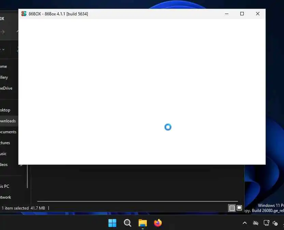
Task: Switch File Explorer to large icons view
Action: pyautogui.click(x=239, y=208)
